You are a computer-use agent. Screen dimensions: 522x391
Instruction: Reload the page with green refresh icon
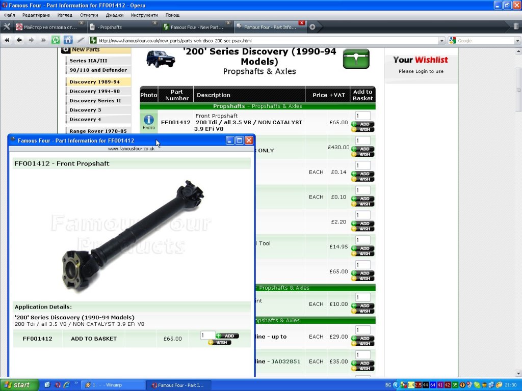click(56, 40)
